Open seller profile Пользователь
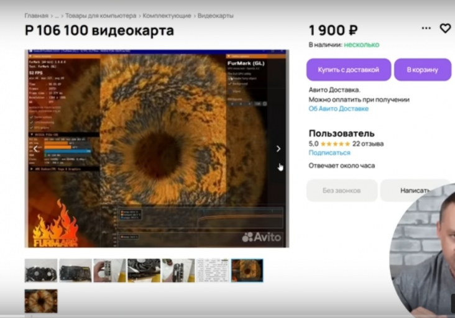Image resolution: width=455 pixels, height=318 pixels. pos(341,134)
